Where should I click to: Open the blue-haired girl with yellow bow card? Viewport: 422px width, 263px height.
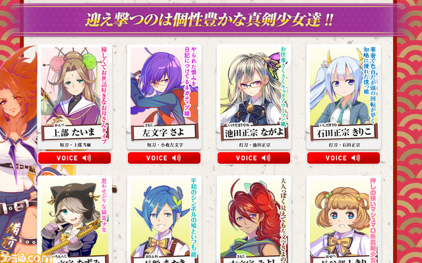164,220
